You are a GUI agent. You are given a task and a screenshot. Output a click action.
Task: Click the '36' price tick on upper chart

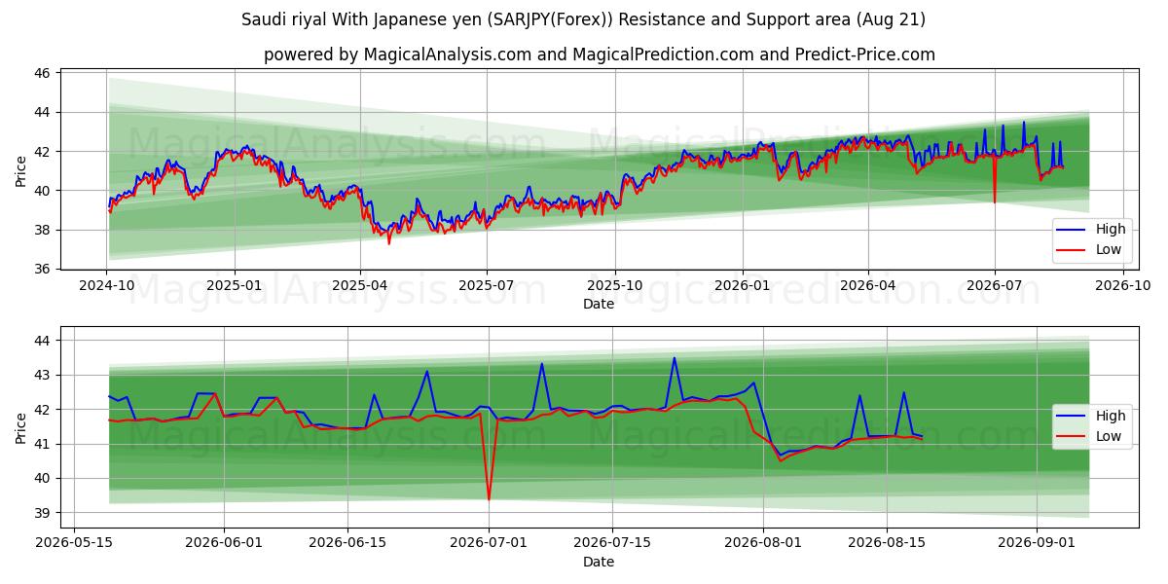click(x=43, y=269)
